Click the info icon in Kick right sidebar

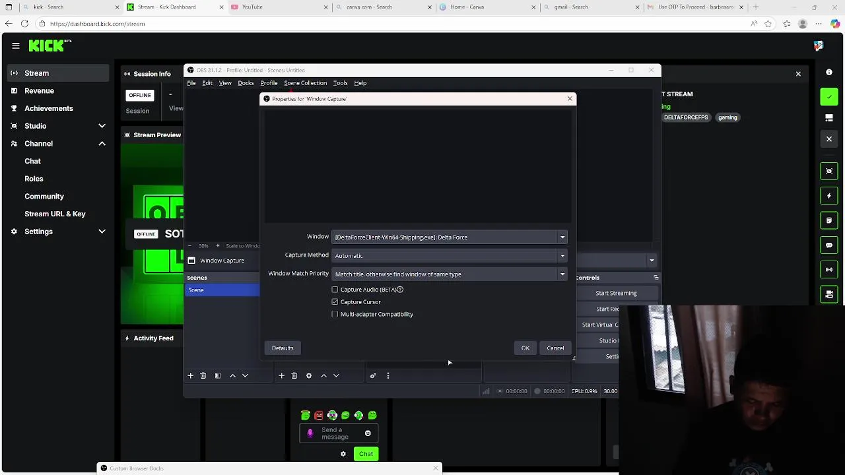[x=829, y=72]
